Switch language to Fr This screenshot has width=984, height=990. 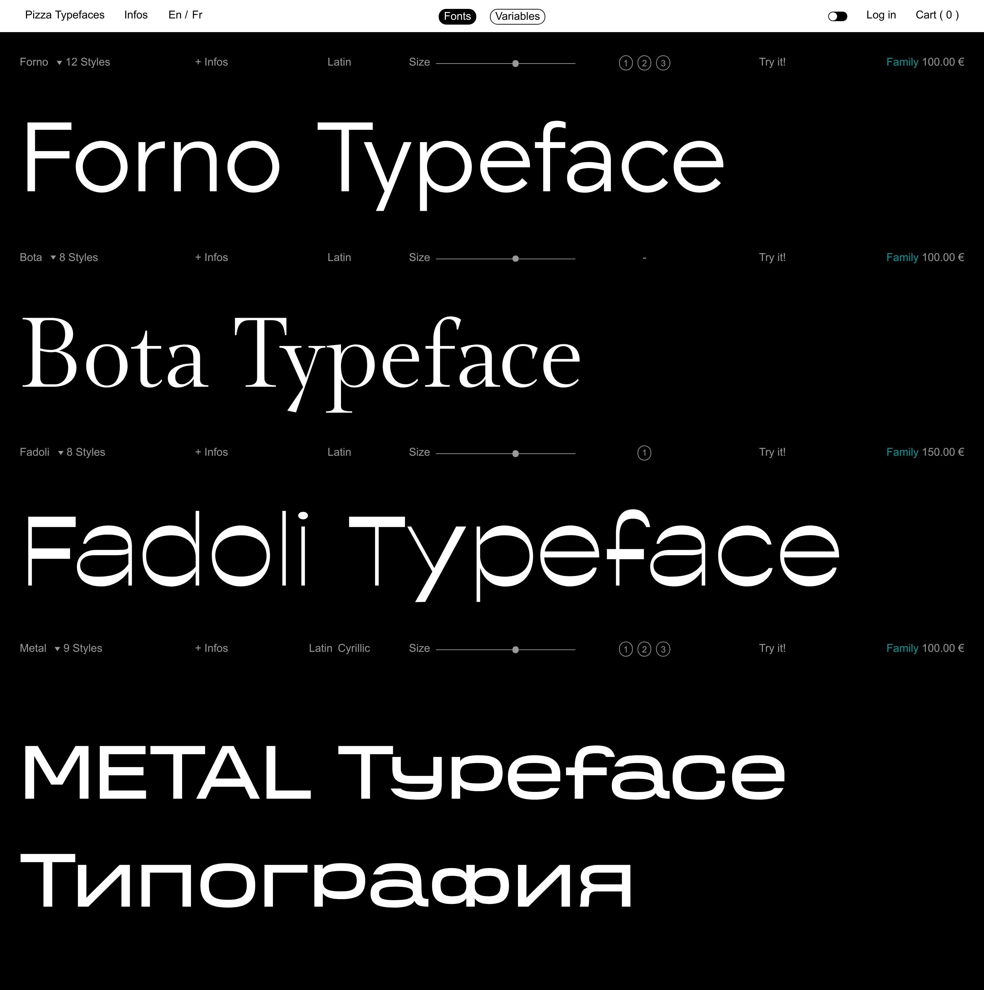pyautogui.click(x=197, y=15)
